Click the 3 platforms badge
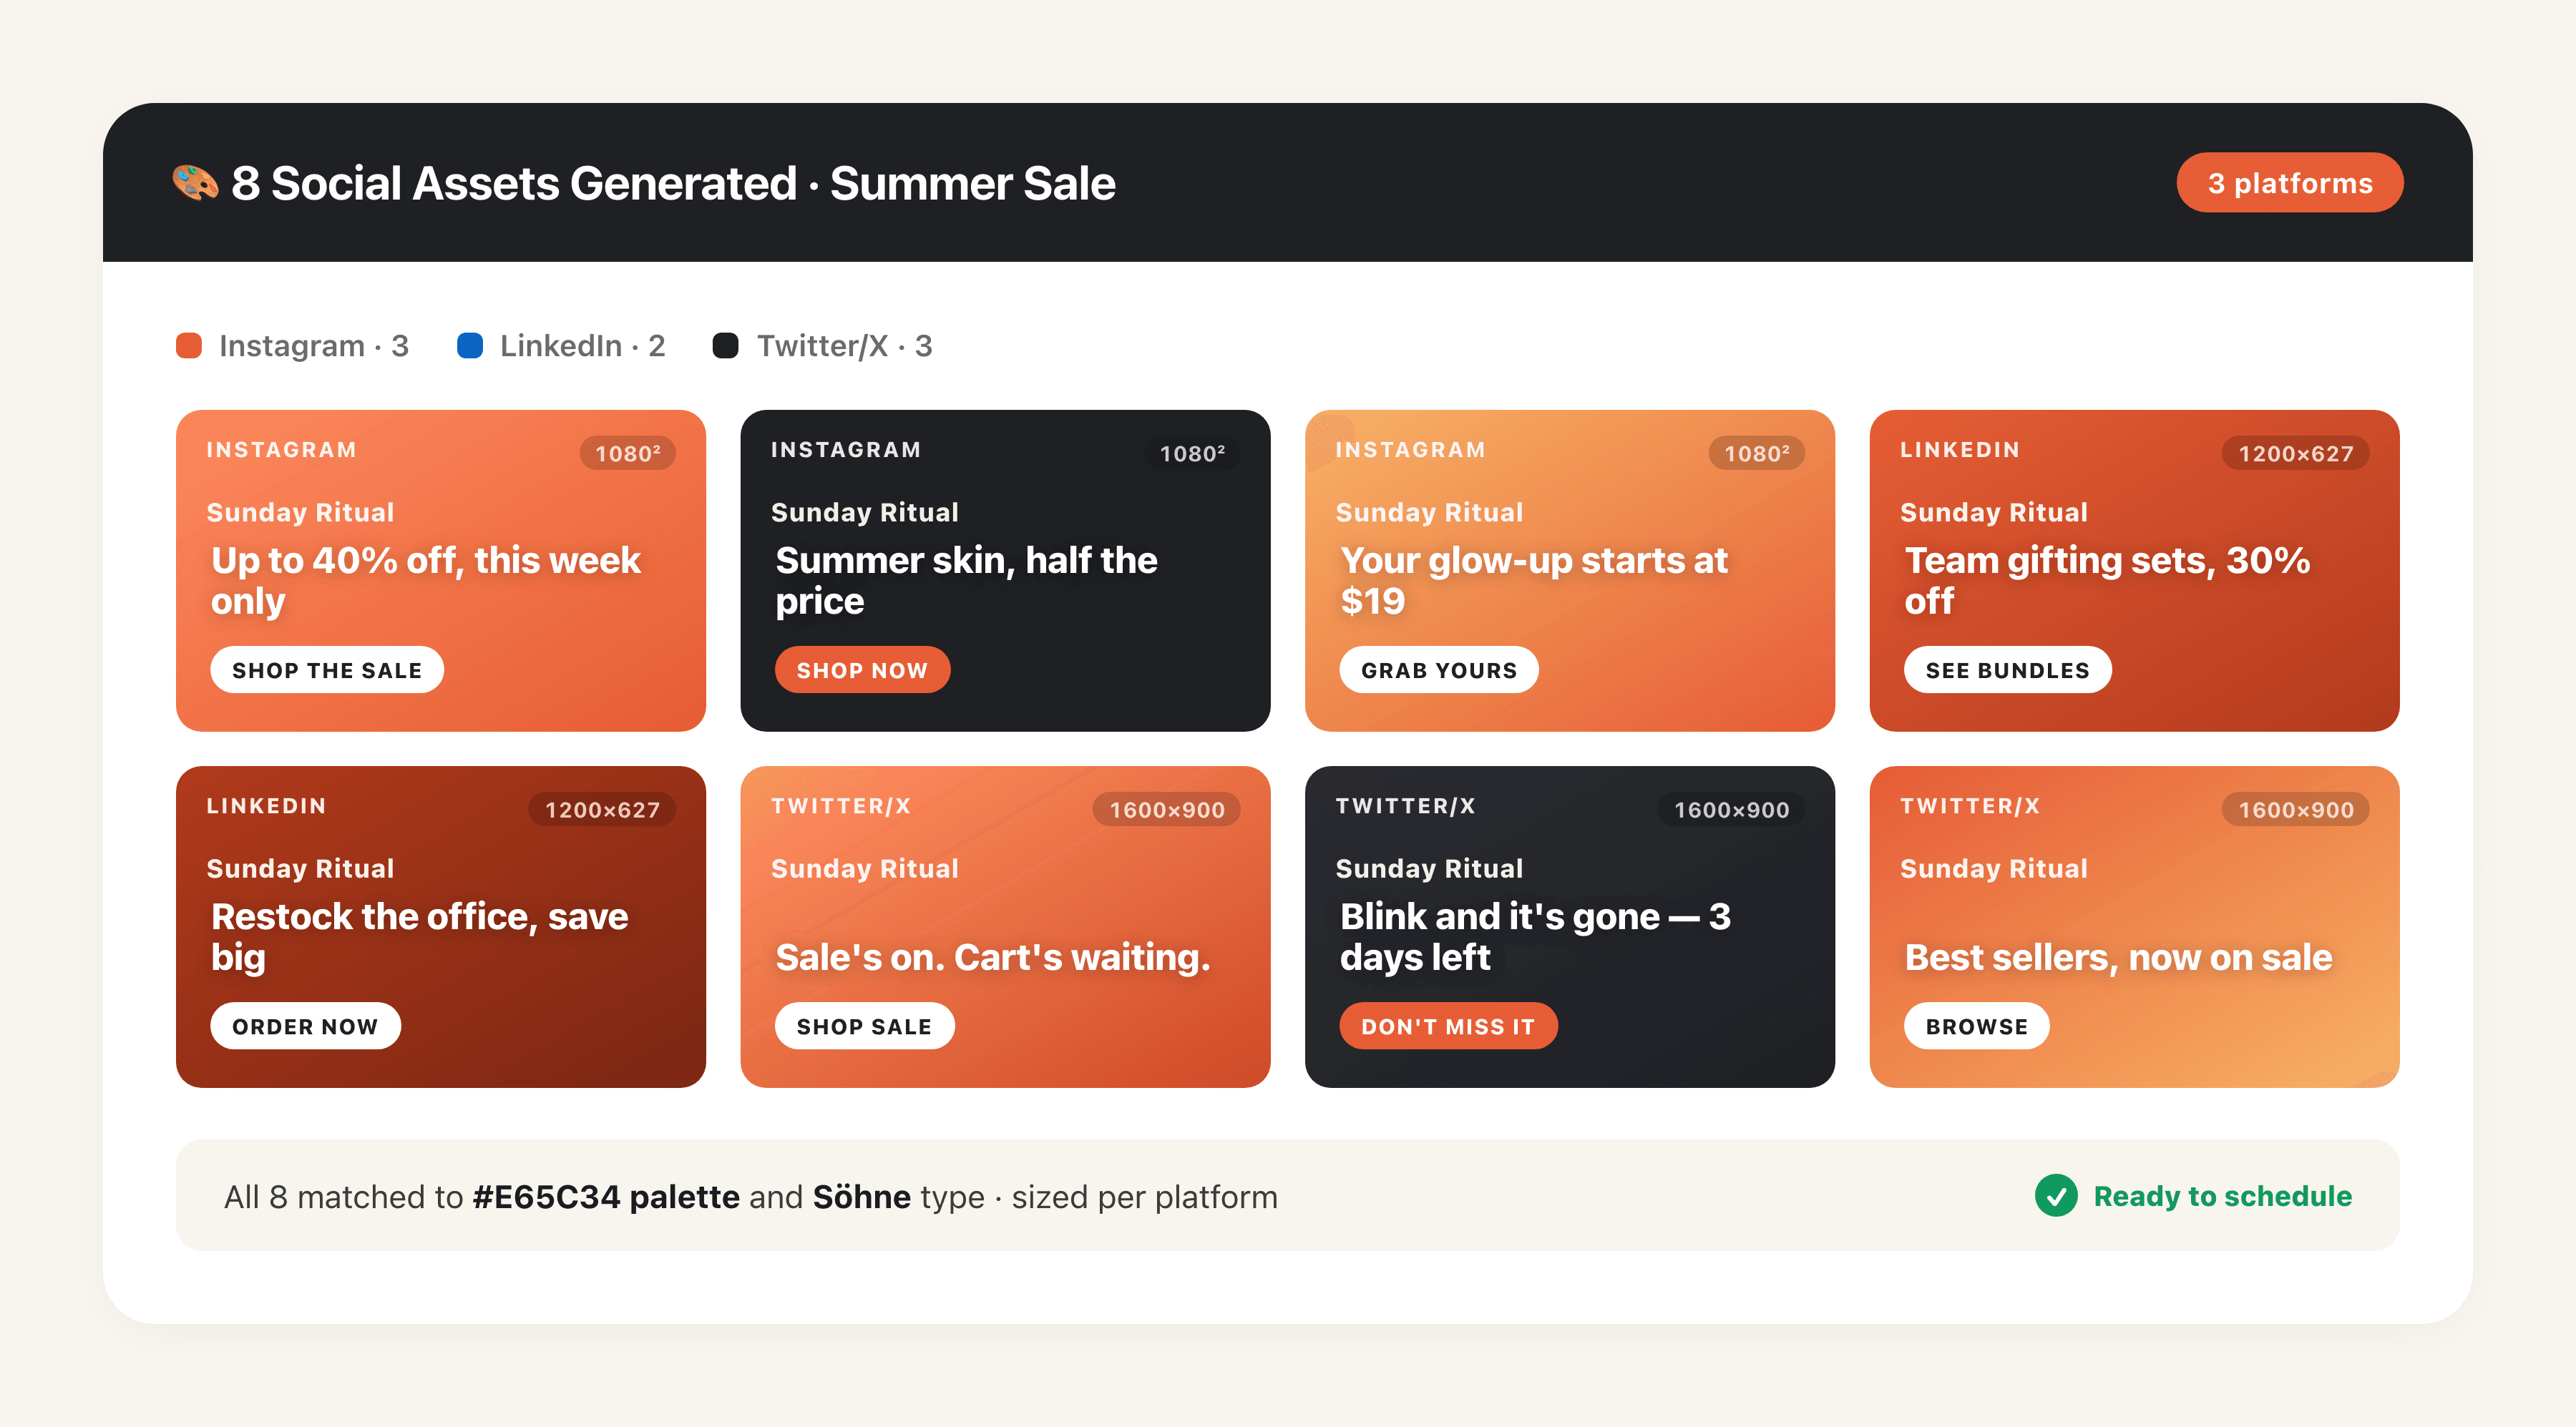 pos(2290,183)
